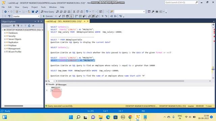216x121 pixels.
Task: Open the Query menu
Action: (25, 7)
